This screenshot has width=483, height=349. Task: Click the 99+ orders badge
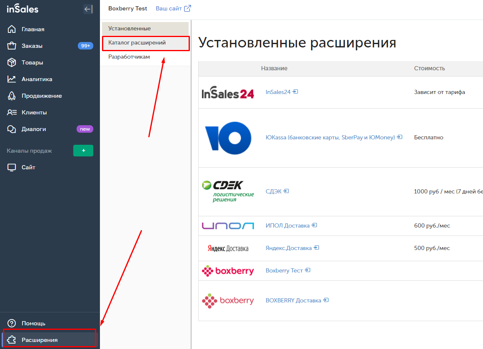tap(85, 46)
